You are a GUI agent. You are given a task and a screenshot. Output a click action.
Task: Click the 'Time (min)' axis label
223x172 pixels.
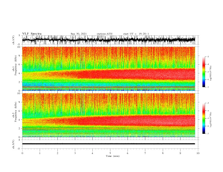click(x=113, y=156)
